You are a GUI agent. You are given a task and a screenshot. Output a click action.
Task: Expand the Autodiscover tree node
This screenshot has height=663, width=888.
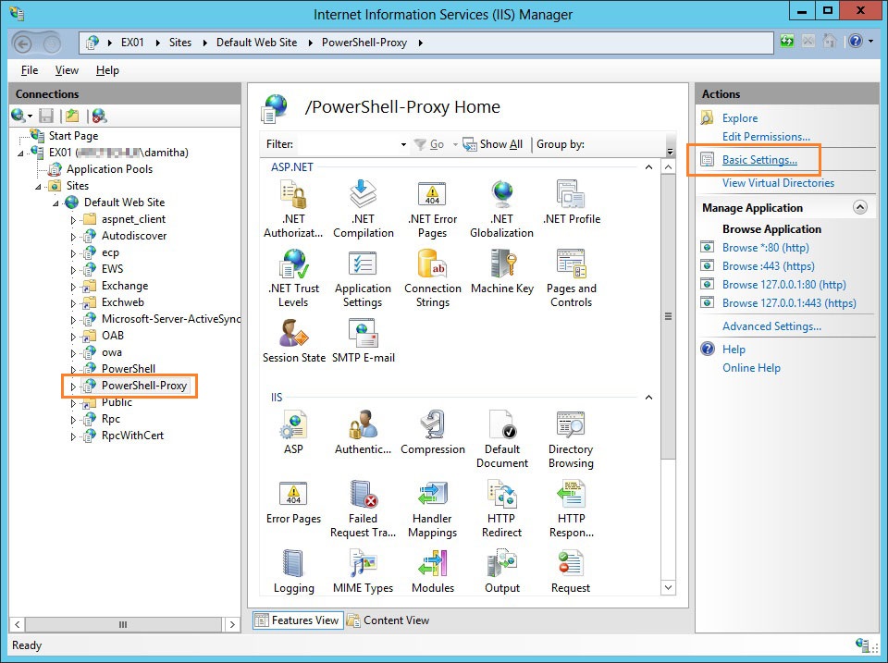coord(73,237)
